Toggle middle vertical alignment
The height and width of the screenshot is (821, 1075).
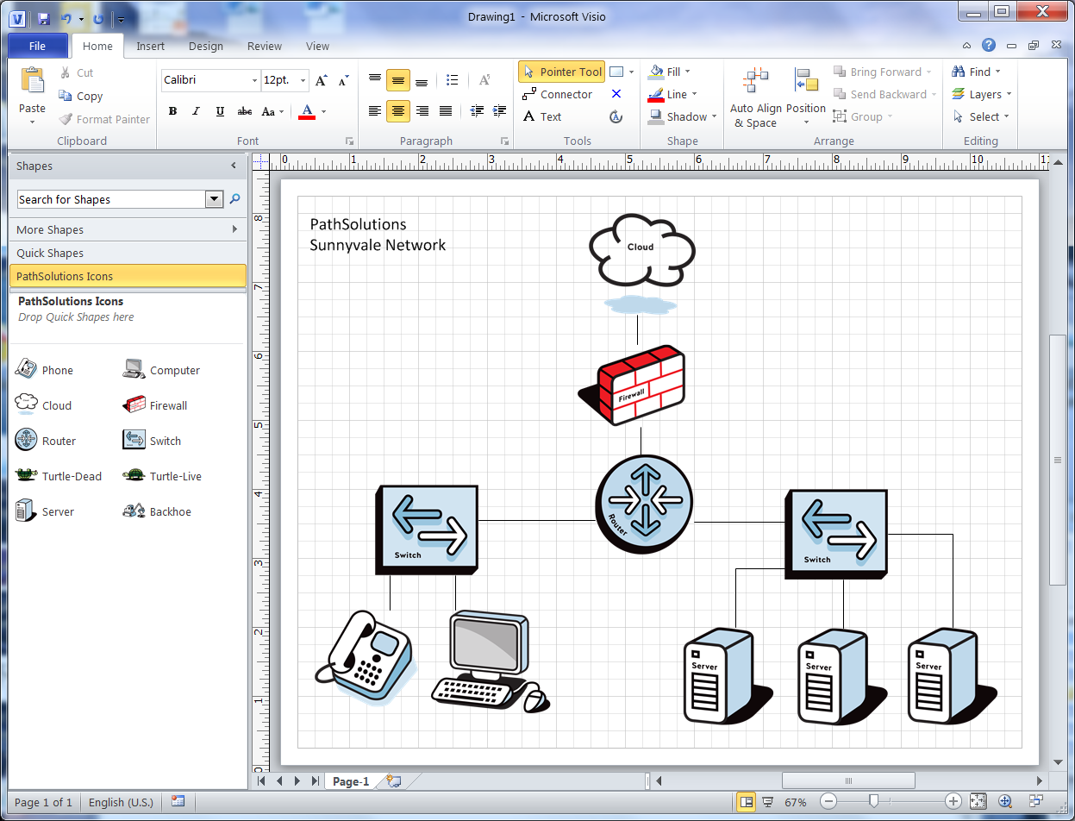tap(398, 80)
